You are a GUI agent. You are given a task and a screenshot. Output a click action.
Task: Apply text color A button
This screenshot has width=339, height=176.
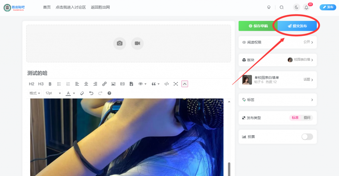point(68,93)
